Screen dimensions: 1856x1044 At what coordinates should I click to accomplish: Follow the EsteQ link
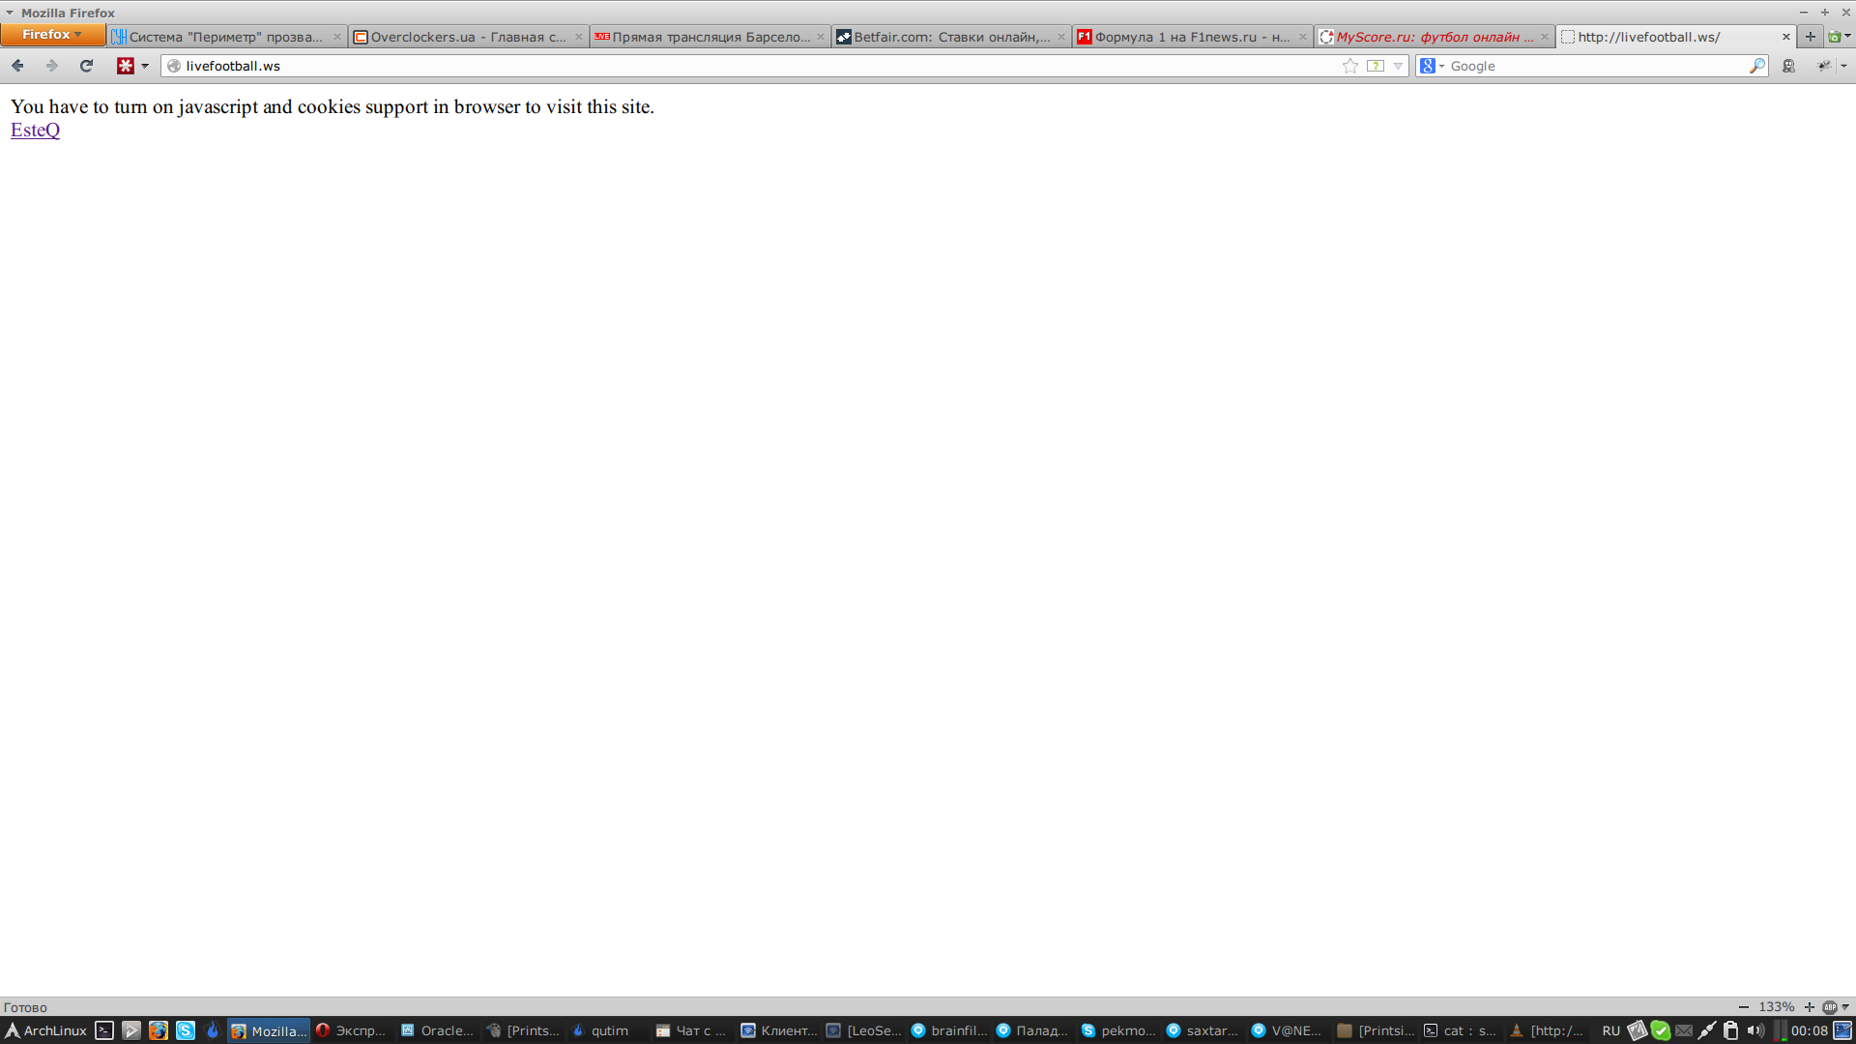[x=35, y=130]
